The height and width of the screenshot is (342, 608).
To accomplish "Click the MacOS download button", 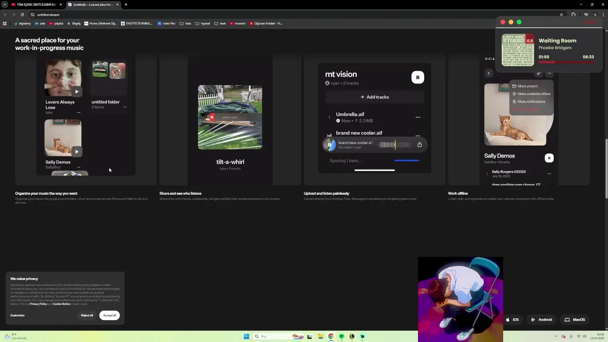I will click(x=575, y=320).
